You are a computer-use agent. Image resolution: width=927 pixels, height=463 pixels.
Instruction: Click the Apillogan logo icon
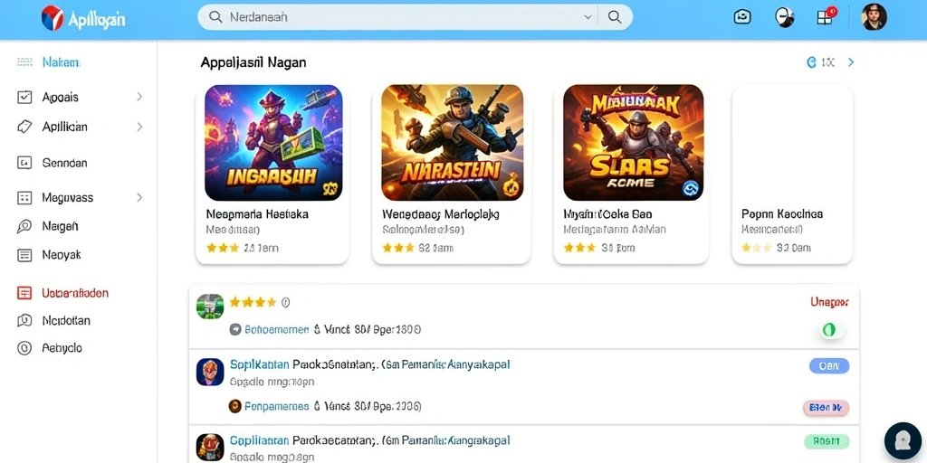tap(52, 18)
